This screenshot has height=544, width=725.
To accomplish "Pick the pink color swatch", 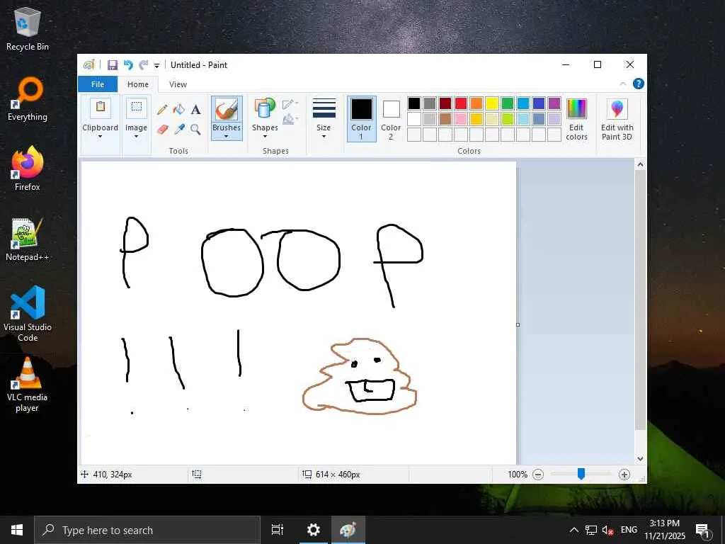I will [x=461, y=119].
